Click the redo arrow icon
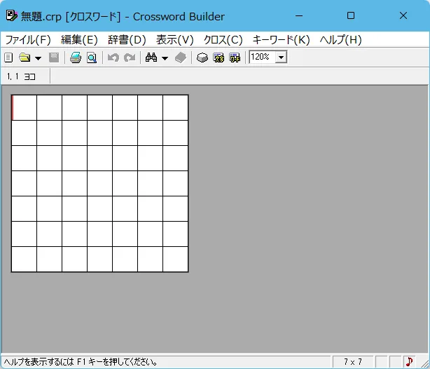Image resolution: width=430 pixels, height=369 pixels. pos(130,58)
